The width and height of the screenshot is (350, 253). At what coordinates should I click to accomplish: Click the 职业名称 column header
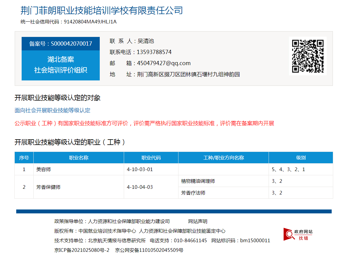79,158
